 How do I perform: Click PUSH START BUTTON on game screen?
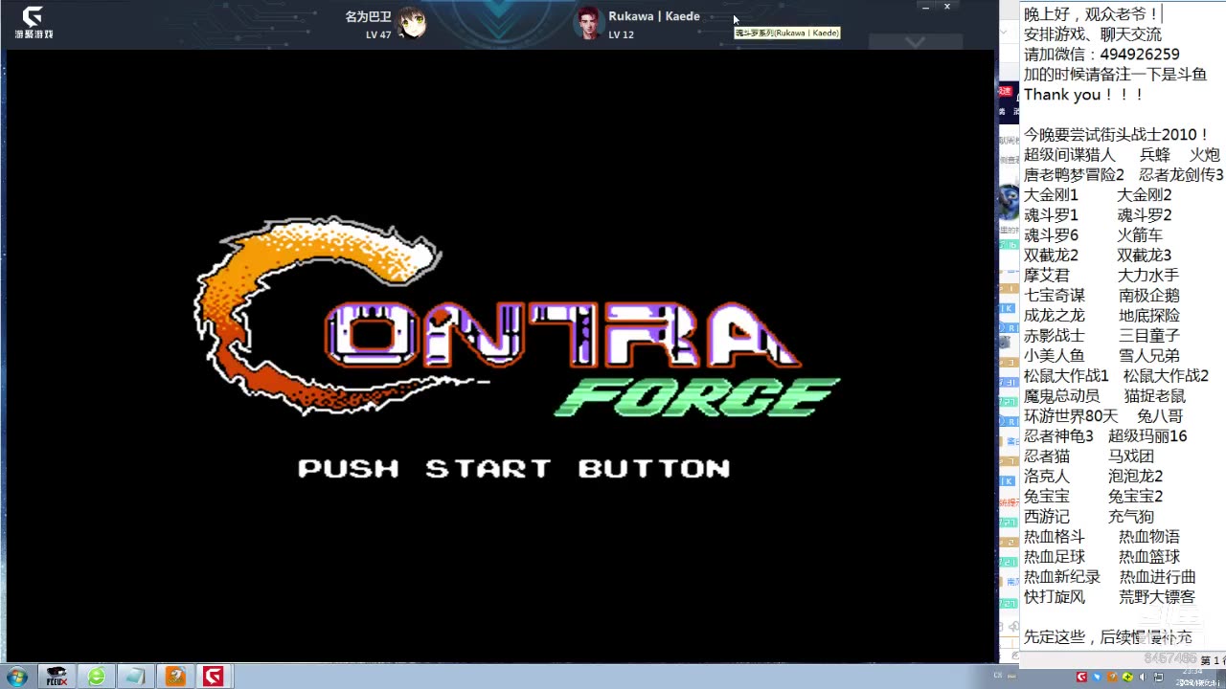pos(514,468)
